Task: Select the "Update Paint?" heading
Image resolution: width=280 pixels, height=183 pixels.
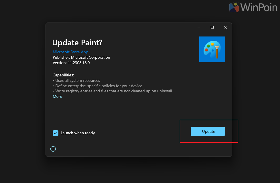Action: coord(77,43)
